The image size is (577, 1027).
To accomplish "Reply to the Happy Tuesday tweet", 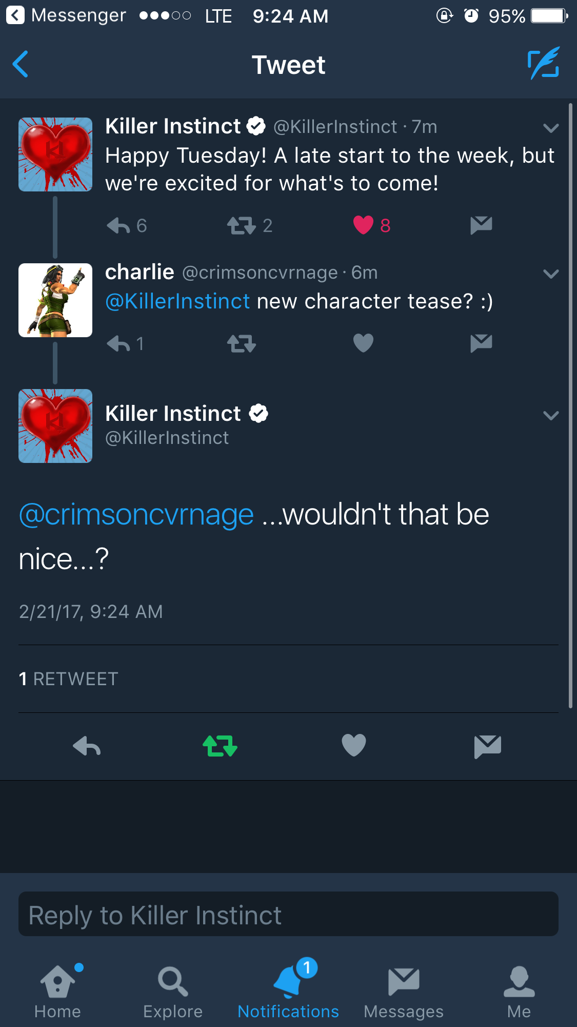I will pos(118,225).
